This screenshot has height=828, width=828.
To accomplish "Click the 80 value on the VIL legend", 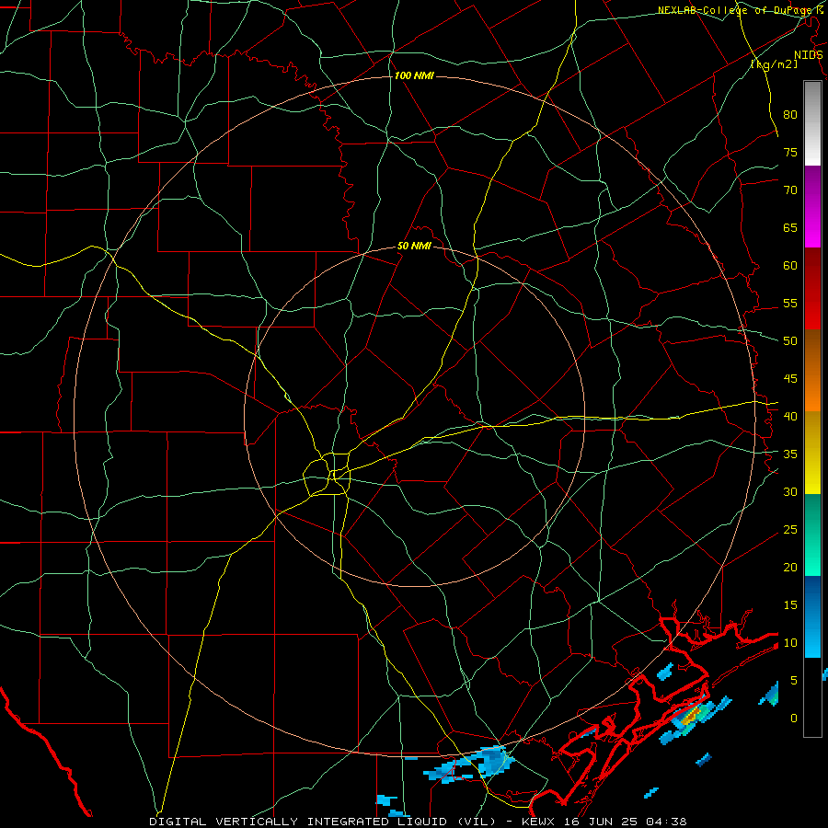I will [x=790, y=115].
